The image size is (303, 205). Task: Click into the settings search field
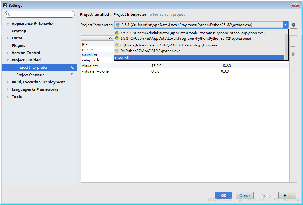40,14
